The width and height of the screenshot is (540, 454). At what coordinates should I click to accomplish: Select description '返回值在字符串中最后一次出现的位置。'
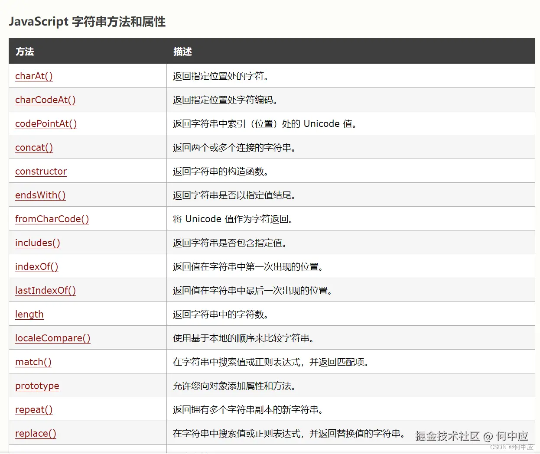point(253,291)
